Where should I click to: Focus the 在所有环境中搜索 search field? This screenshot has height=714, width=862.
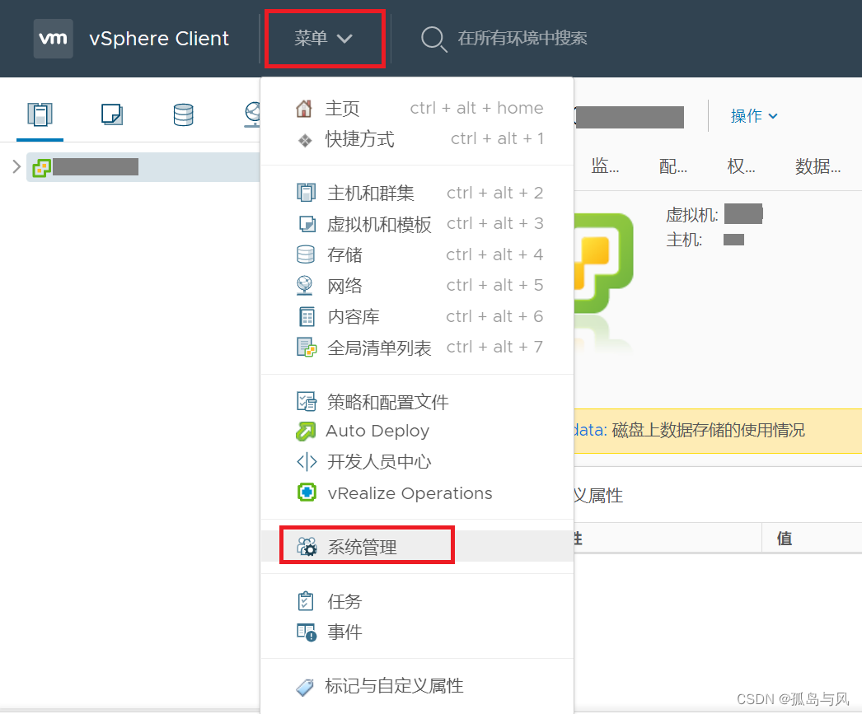tap(522, 38)
